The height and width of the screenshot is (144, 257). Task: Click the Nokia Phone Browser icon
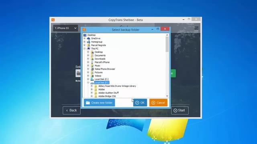point(92,69)
